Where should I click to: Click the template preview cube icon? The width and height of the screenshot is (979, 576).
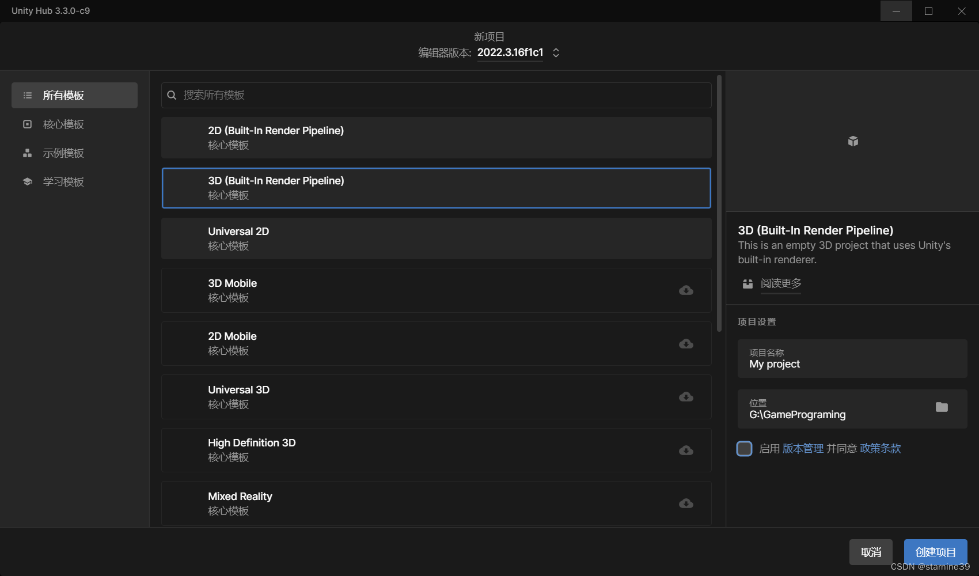(x=853, y=141)
